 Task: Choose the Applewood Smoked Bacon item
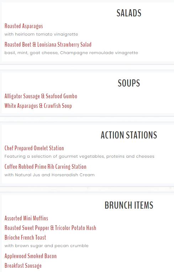point(31,256)
